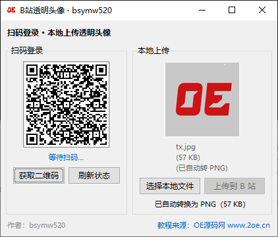
Task: Click the OE avatar preview thumbnail
Action: [x=202, y=99]
